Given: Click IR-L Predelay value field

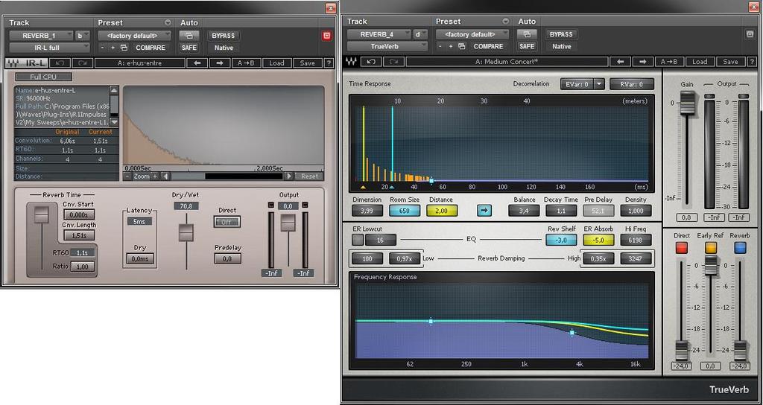Looking at the screenshot, I should coord(227,258).
